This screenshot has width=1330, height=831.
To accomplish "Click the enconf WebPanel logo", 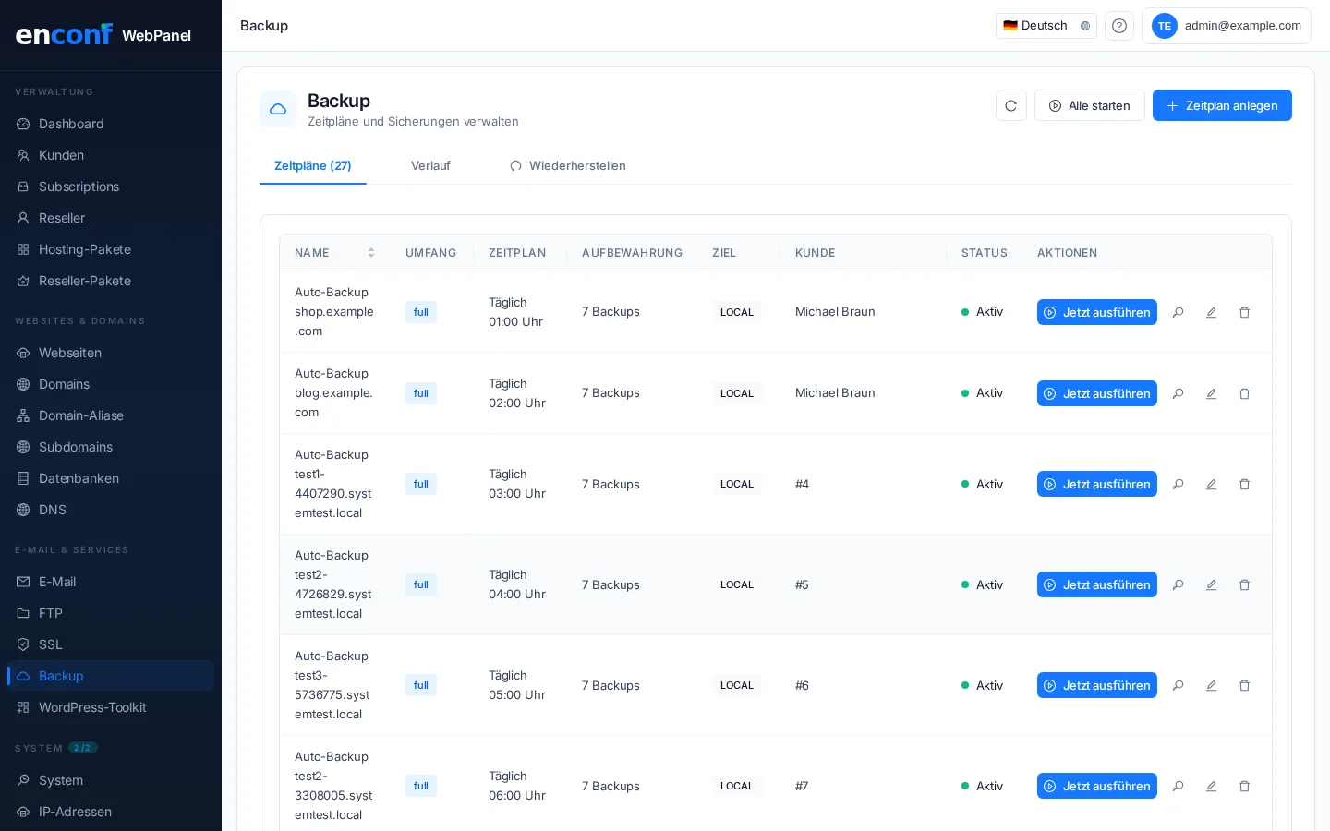I will 103,35.
